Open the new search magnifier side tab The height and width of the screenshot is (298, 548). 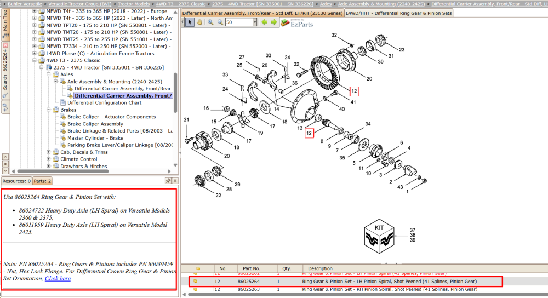(5, 107)
